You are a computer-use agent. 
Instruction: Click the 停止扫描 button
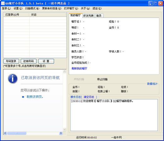click(x=102, y=79)
